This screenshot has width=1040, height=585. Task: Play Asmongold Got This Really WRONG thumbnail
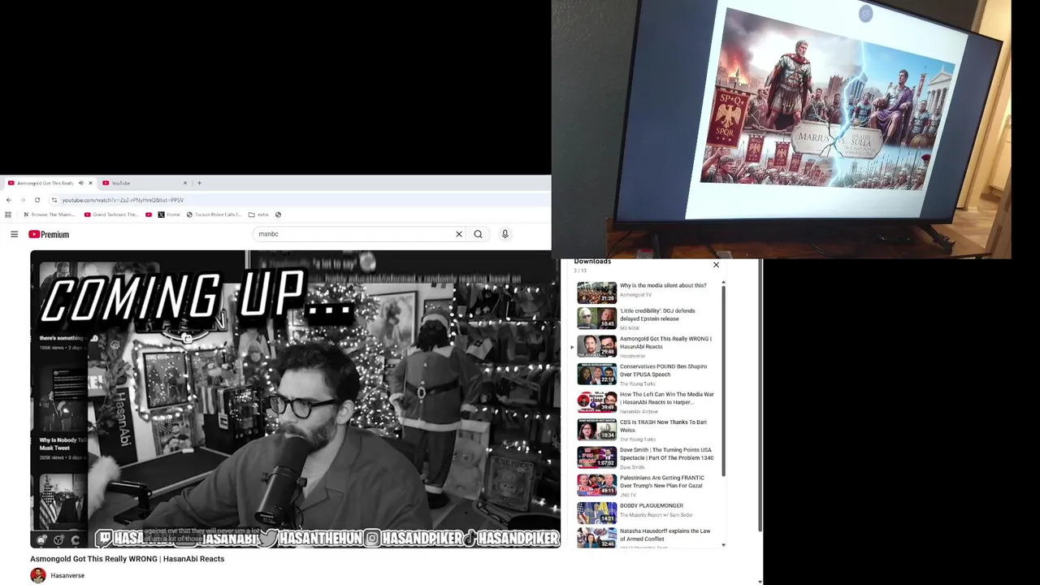[596, 346]
